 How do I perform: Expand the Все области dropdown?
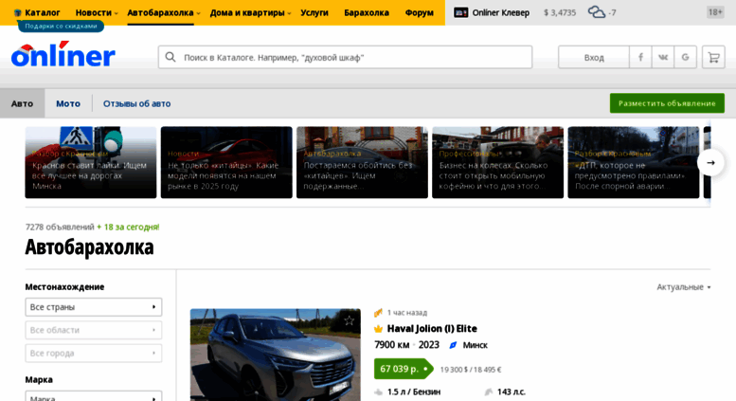click(x=94, y=330)
